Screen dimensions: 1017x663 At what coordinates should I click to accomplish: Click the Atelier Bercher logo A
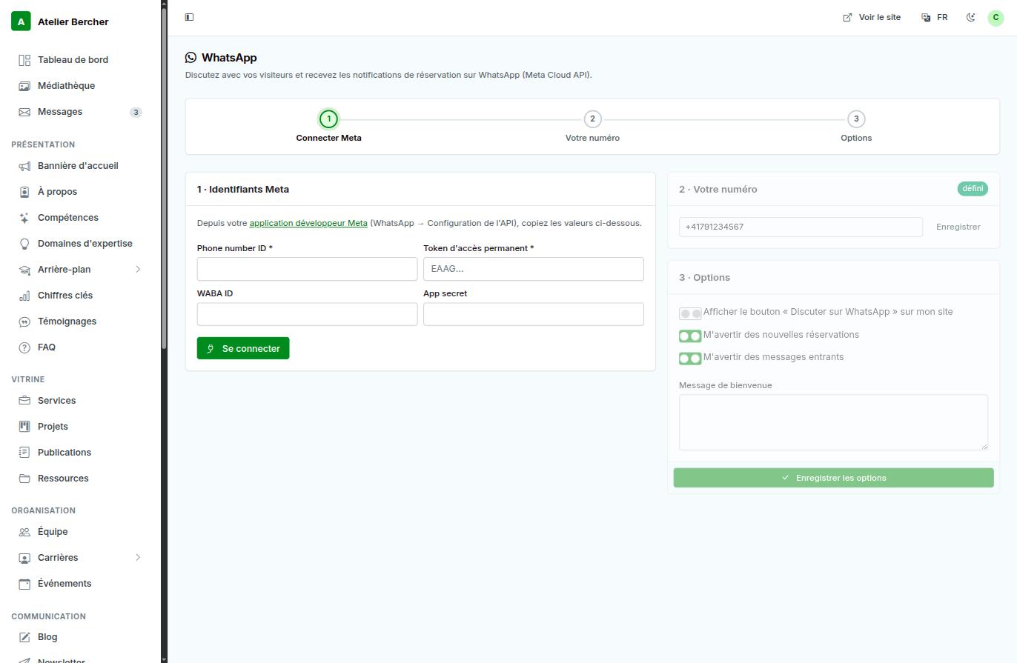click(x=21, y=21)
